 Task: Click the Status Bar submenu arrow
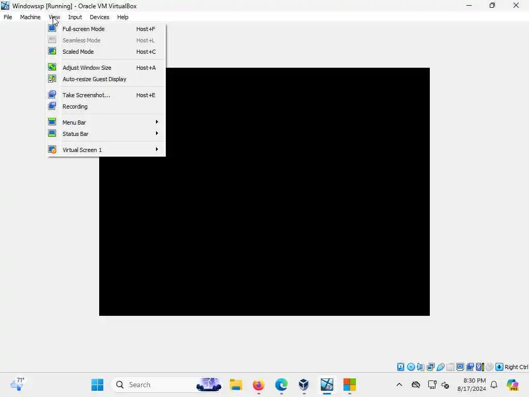(157, 133)
